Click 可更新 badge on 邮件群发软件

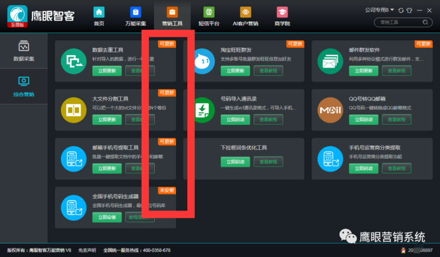pos(423,44)
